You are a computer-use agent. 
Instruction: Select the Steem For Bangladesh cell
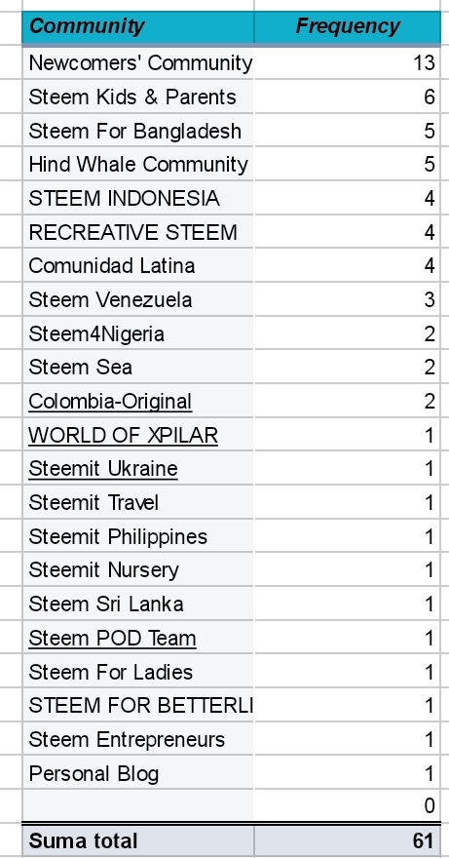138,131
